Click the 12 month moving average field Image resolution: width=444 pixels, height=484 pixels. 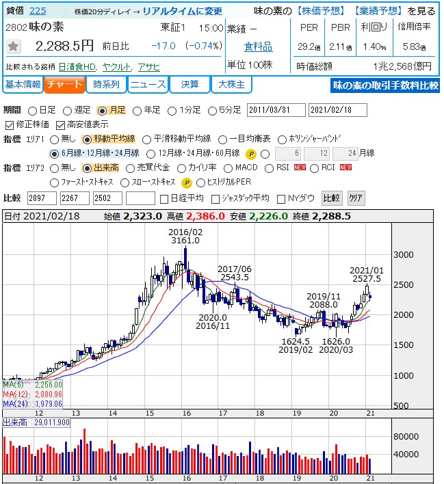point(317,153)
